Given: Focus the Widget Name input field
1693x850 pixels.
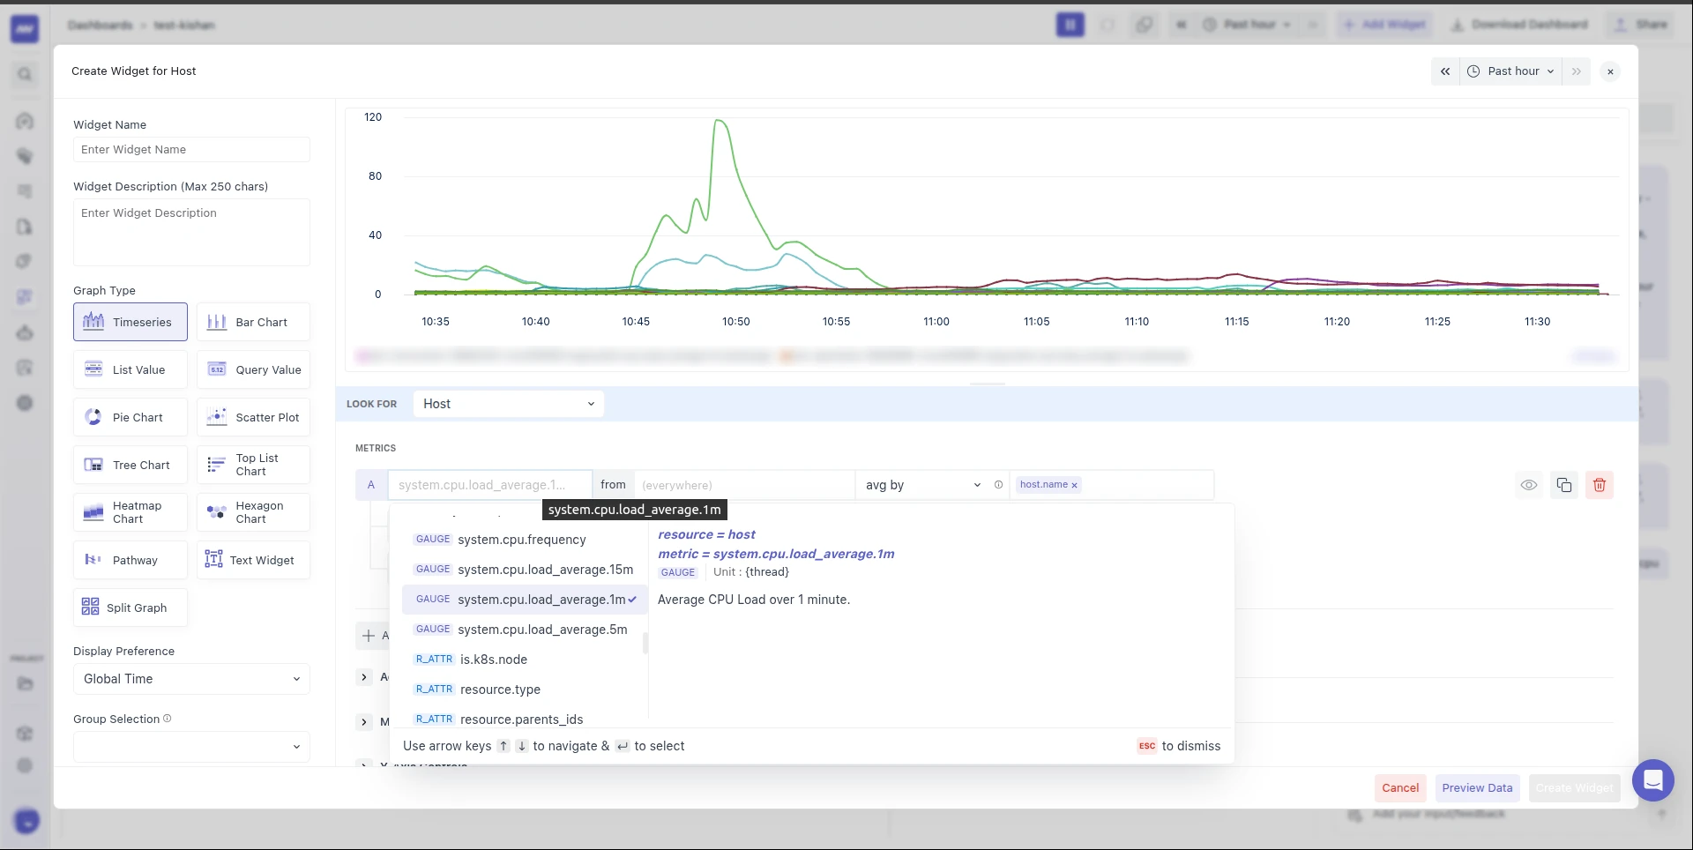Looking at the screenshot, I should [191, 150].
